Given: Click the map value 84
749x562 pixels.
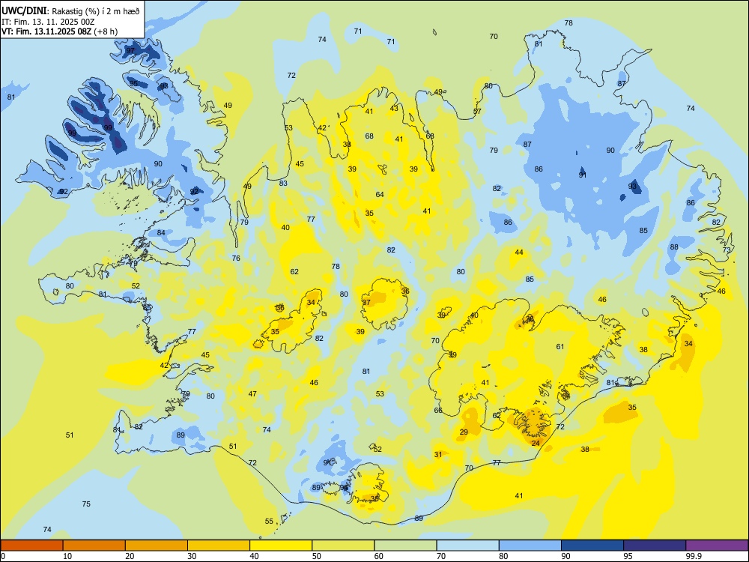Looking at the screenshot, I should (161, 233).
